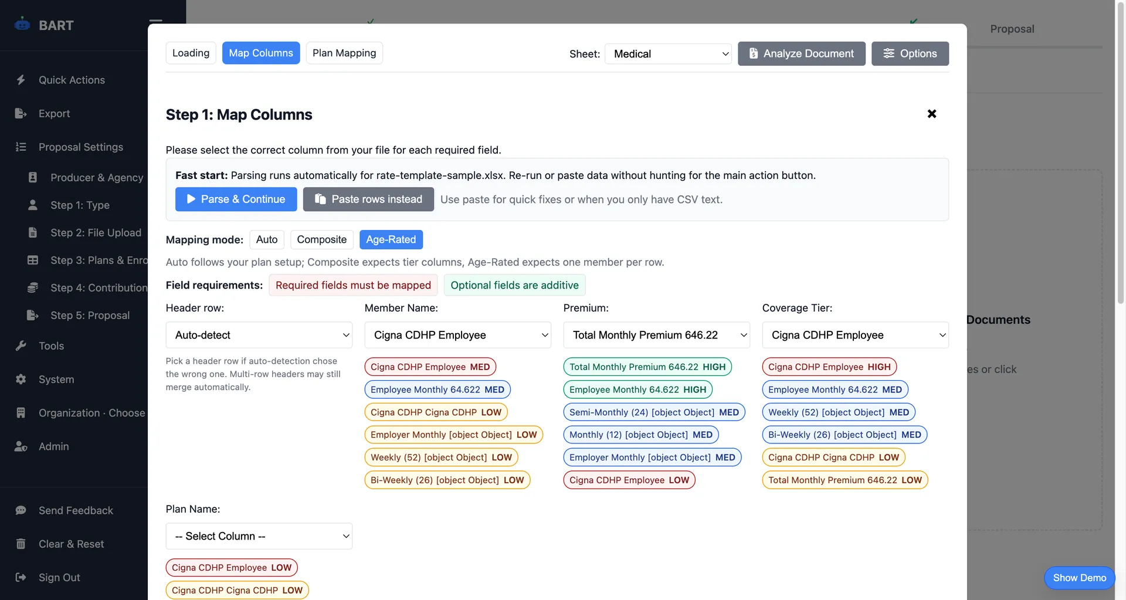
Task: Click the Parse & Continue button
Action: click(x=236, y=199)
